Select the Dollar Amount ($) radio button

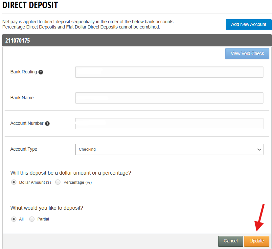13,182
